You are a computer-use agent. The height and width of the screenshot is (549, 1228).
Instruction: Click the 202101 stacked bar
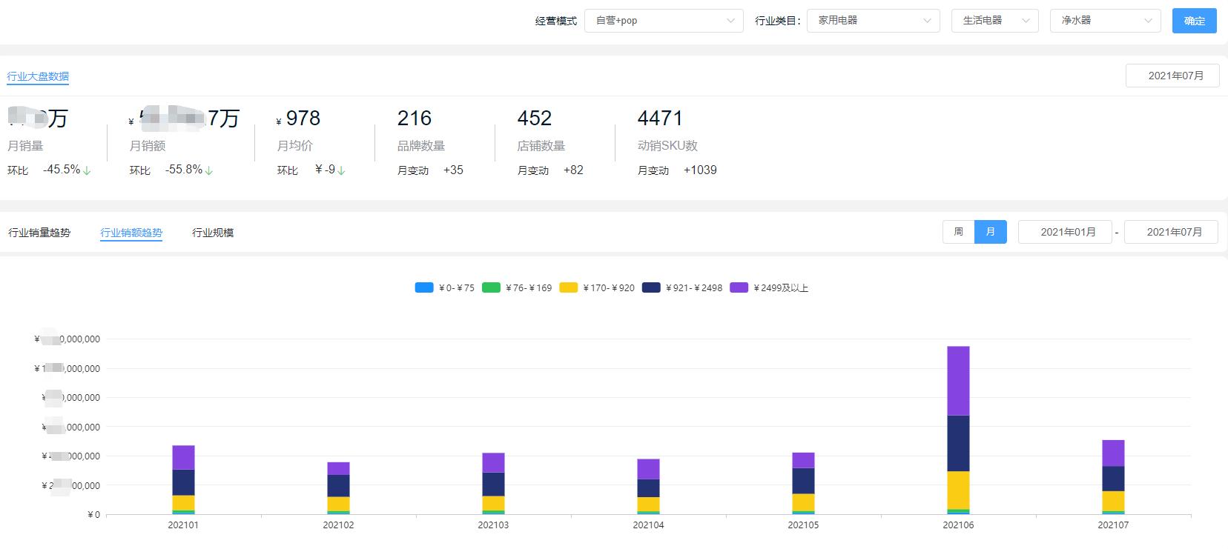(183, 480)
